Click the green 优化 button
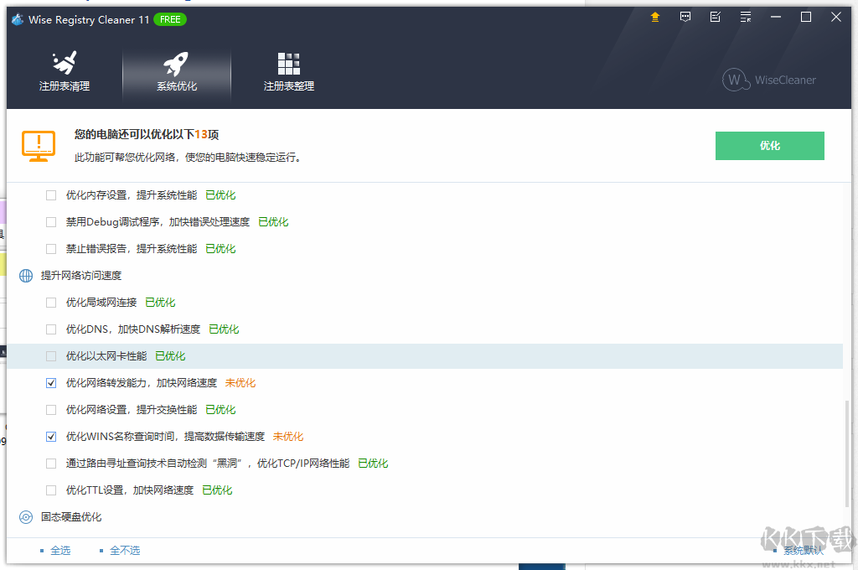The image size is (858, 570). click(x=769, y=145)
